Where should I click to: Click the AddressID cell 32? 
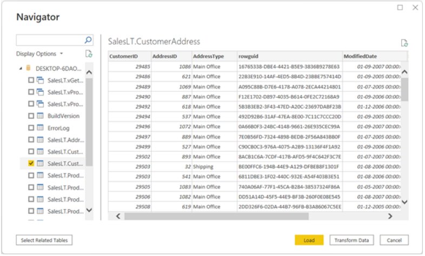[171, 167]
